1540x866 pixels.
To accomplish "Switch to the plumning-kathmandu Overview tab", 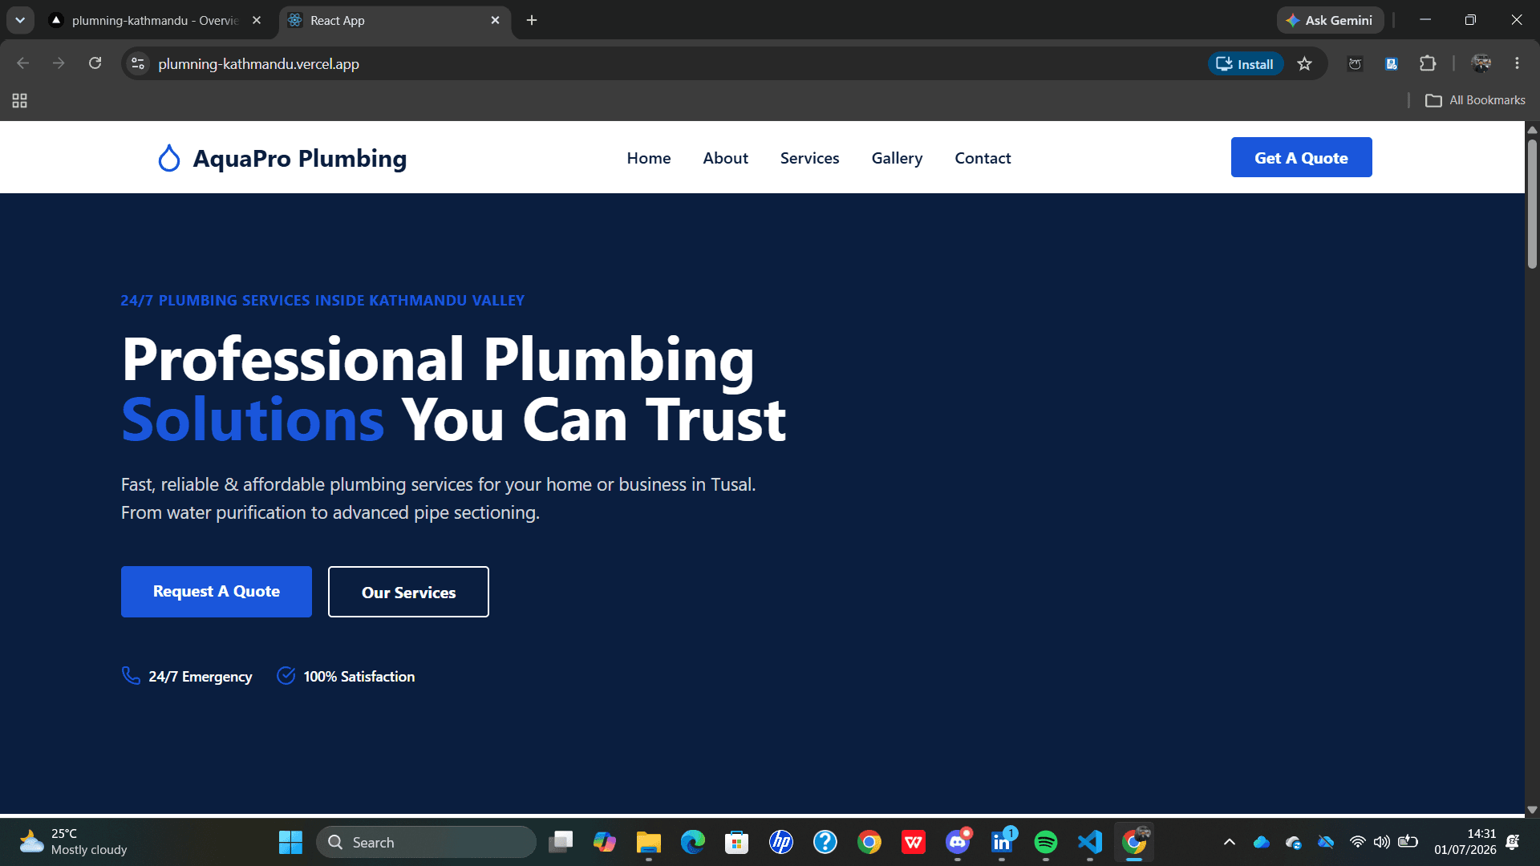I will click(x=156, y=20).
